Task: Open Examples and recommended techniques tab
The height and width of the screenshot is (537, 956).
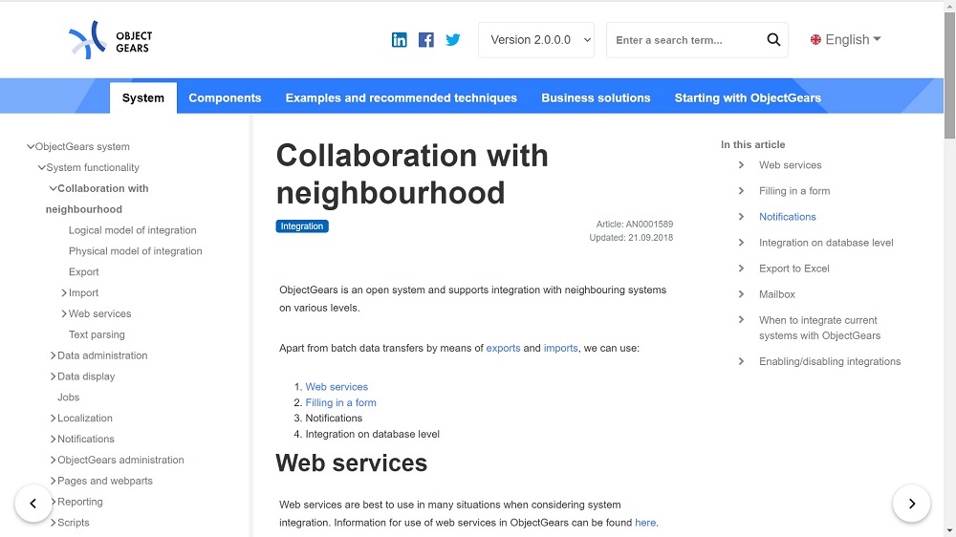Action: 402,98
